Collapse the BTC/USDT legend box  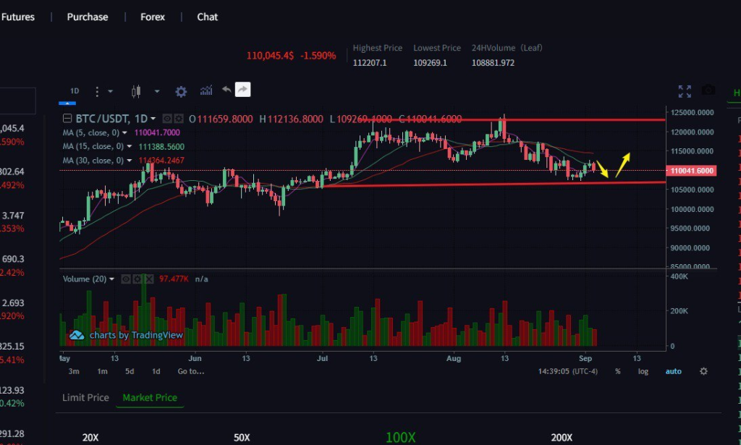point(68,119)
